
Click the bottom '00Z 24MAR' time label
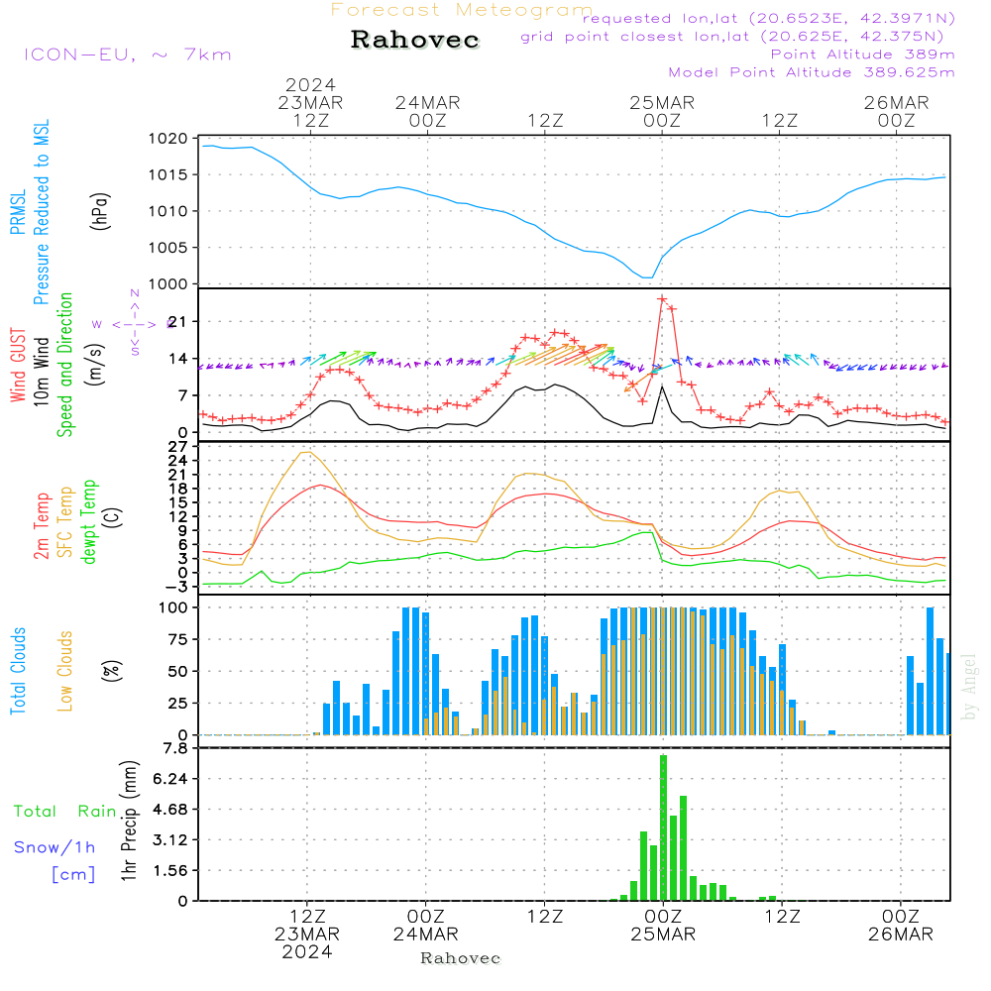[x=425, y=926]
